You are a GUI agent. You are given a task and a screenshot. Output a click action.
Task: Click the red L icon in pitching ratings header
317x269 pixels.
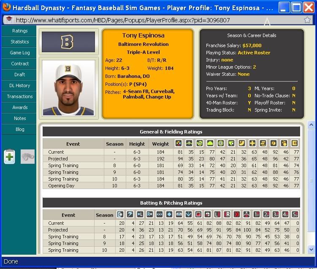click(217, 215)
